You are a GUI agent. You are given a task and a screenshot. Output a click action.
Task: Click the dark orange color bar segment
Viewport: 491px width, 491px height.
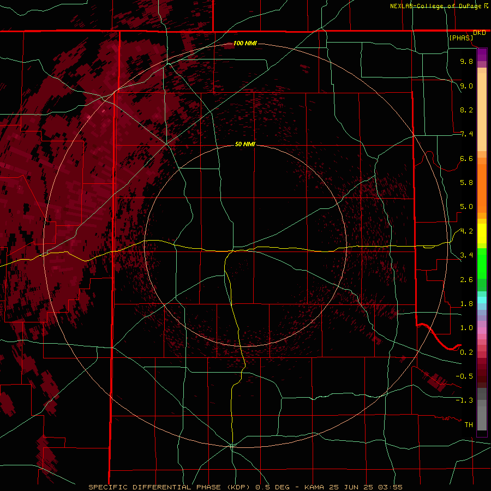482,188
